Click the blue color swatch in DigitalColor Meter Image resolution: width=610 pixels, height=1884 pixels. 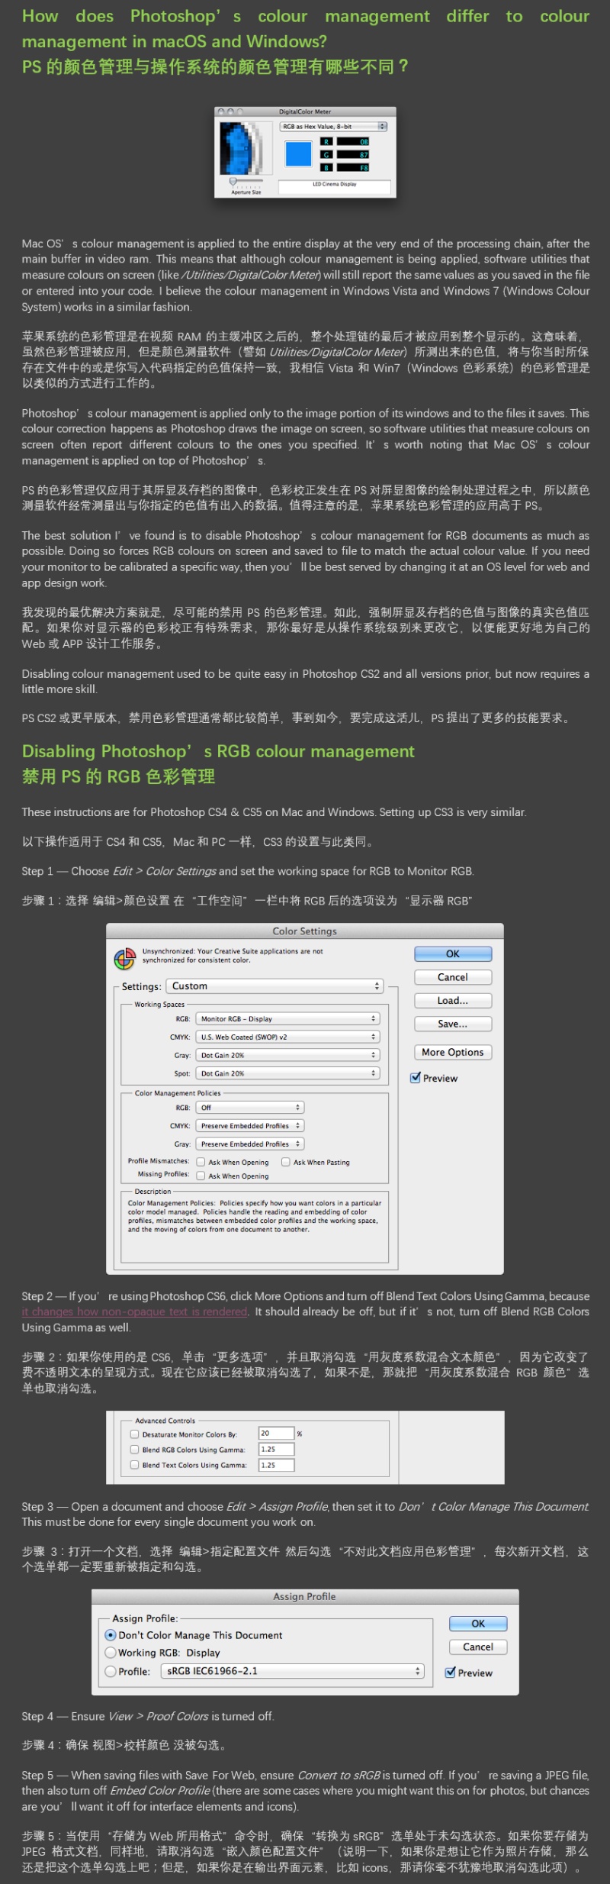[x=298, y=153]
